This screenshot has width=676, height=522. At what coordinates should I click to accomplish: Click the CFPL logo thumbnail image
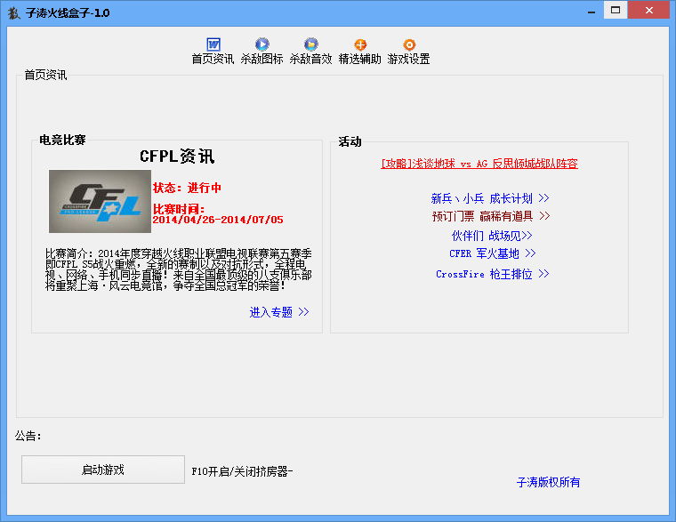coord(95,202)
